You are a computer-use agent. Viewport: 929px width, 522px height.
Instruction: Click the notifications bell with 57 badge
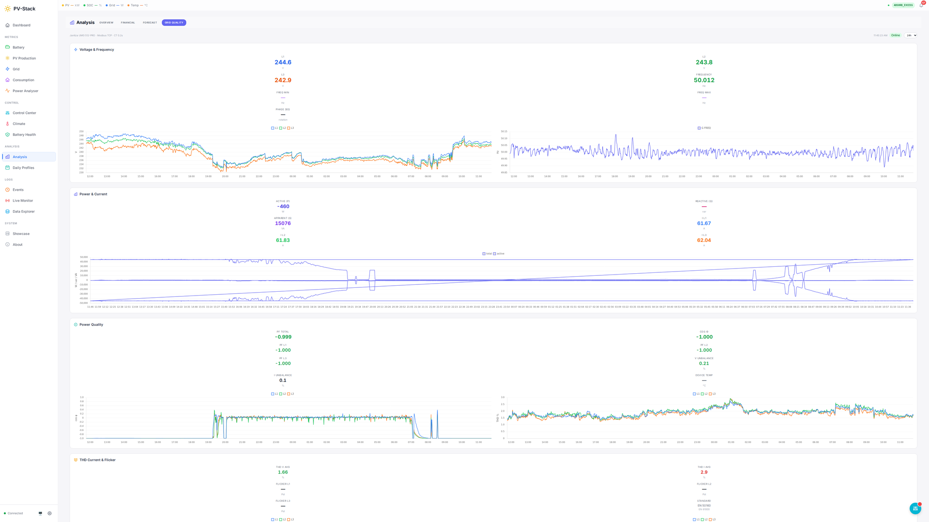click(922, 5)
